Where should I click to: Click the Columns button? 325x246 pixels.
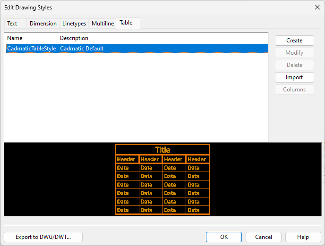294,90
